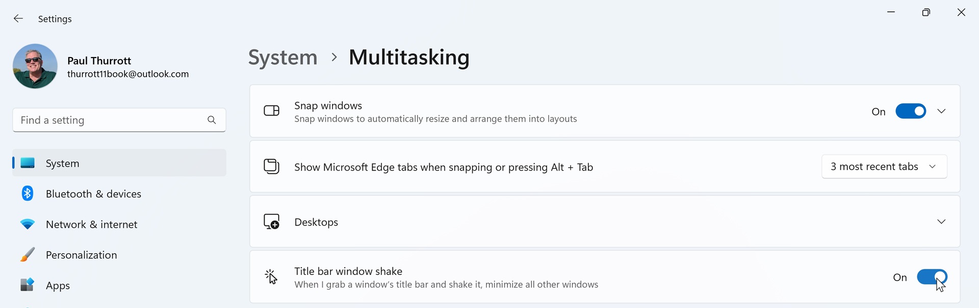Select System in the sidebar
Viewport: 979px width, 308px height.
[119, 163]
